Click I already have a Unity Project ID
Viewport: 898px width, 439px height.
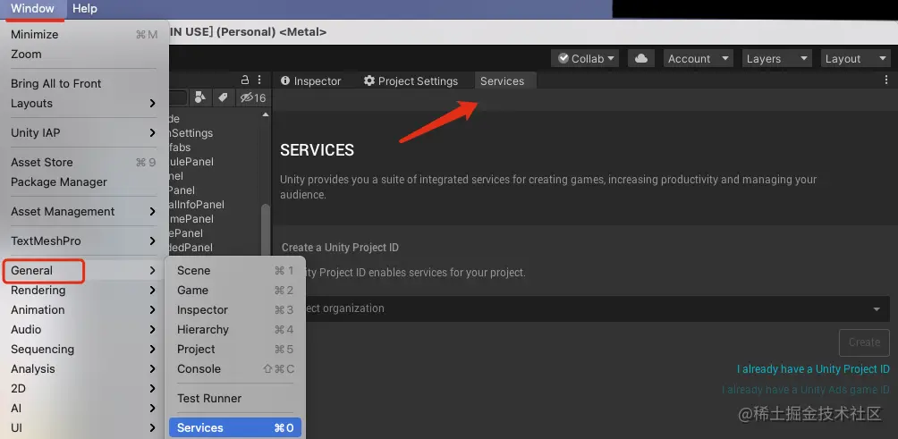click(x=813, y=369)
